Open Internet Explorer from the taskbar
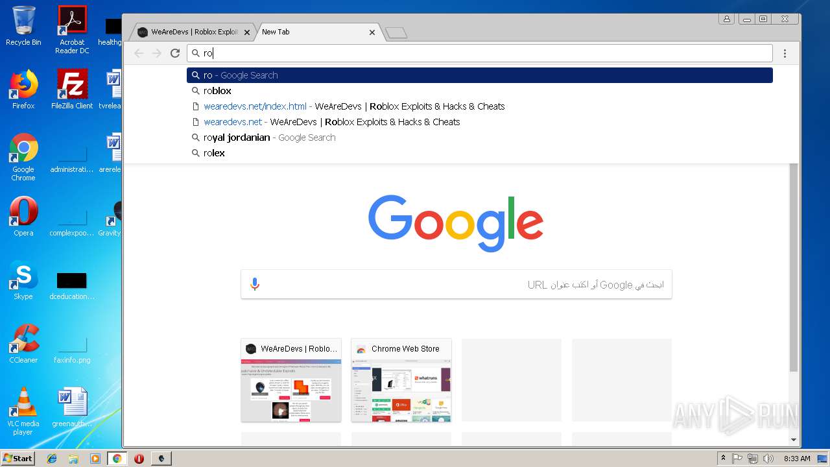 (52, 459)
